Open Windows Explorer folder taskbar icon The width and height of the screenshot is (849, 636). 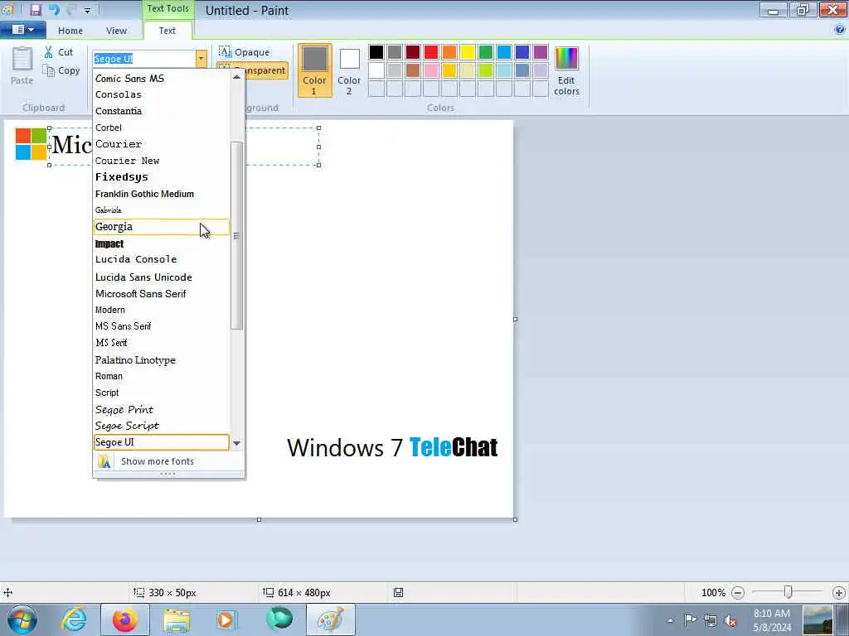pyautogui.click(x=177, y=619)
